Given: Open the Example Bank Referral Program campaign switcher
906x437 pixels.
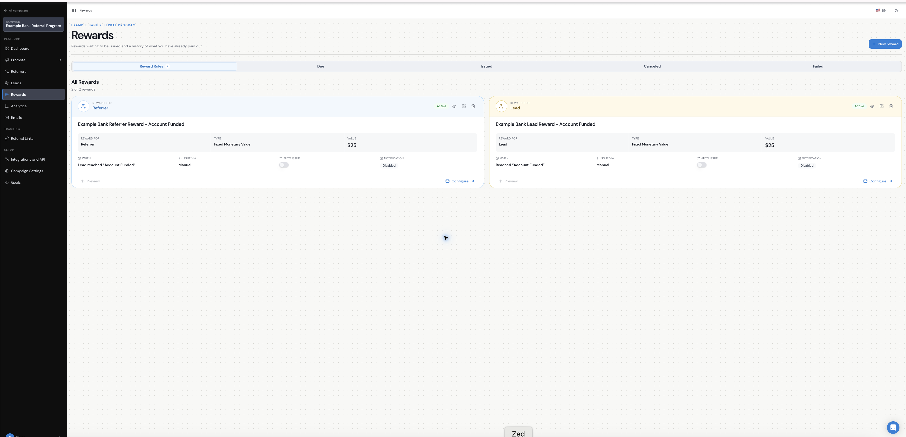Looking at the screenshot, I should [x=33, y=24].
